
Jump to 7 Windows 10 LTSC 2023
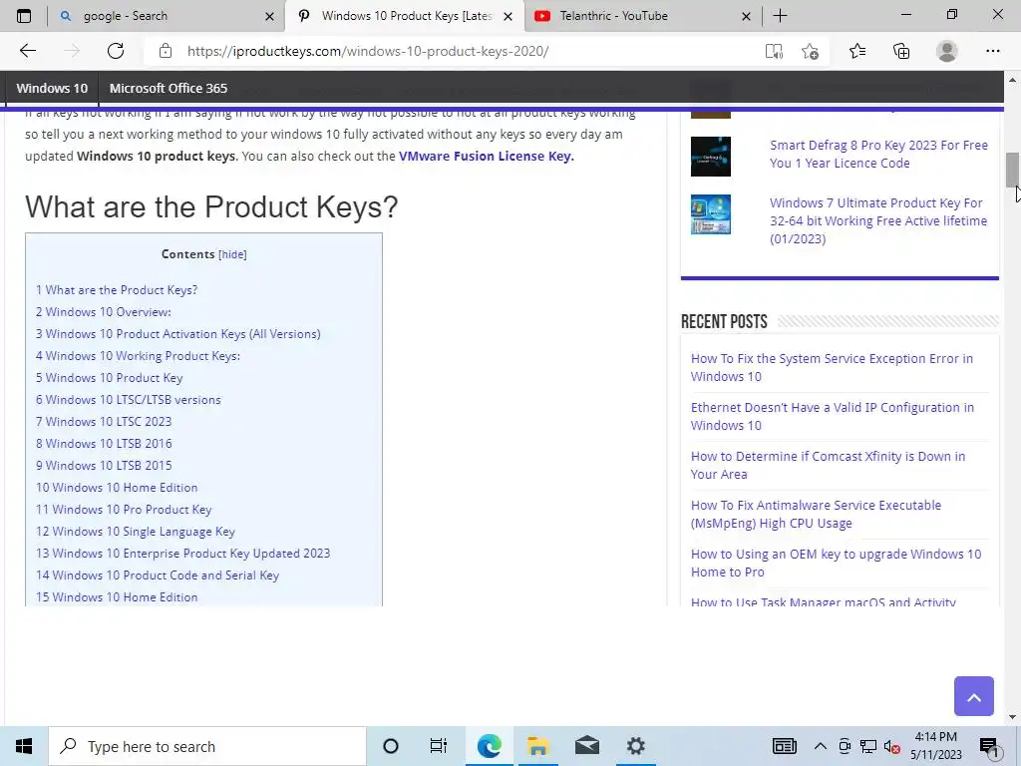[x=104, y=422]
